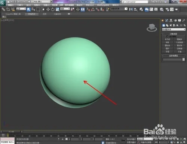This screenshot has height=144, width=187.
Task: Click the 长方体 box button
Action: (x=168, y=39)
